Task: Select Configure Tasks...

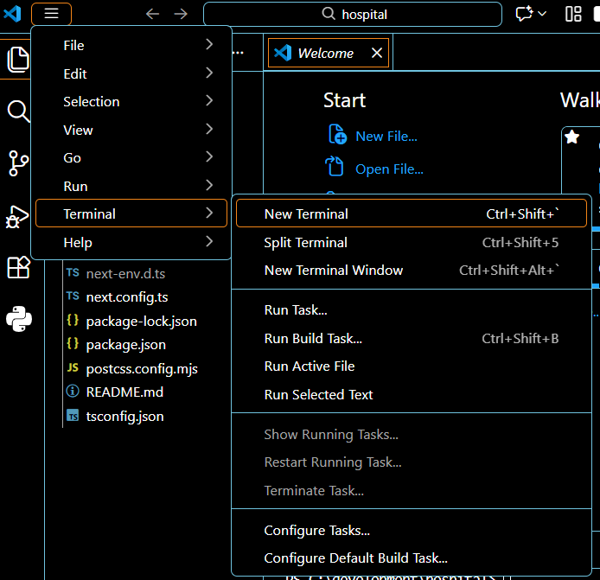Action: click(x=412, y=530)
